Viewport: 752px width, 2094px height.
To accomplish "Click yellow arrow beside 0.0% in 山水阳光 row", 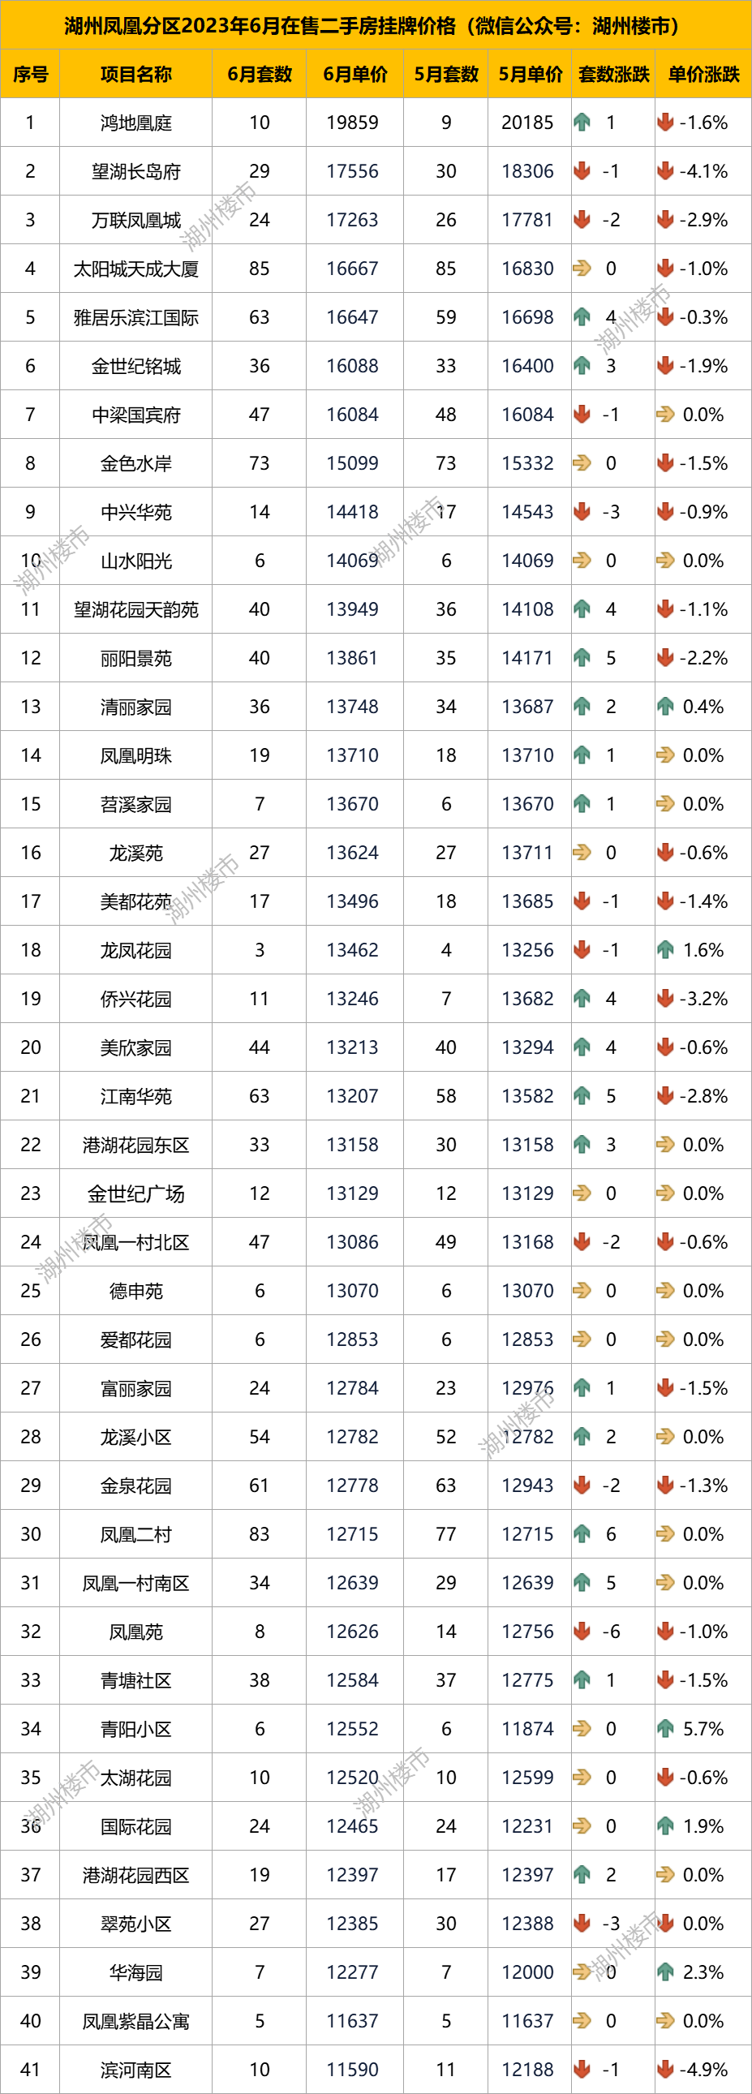I will pos(665,561).
